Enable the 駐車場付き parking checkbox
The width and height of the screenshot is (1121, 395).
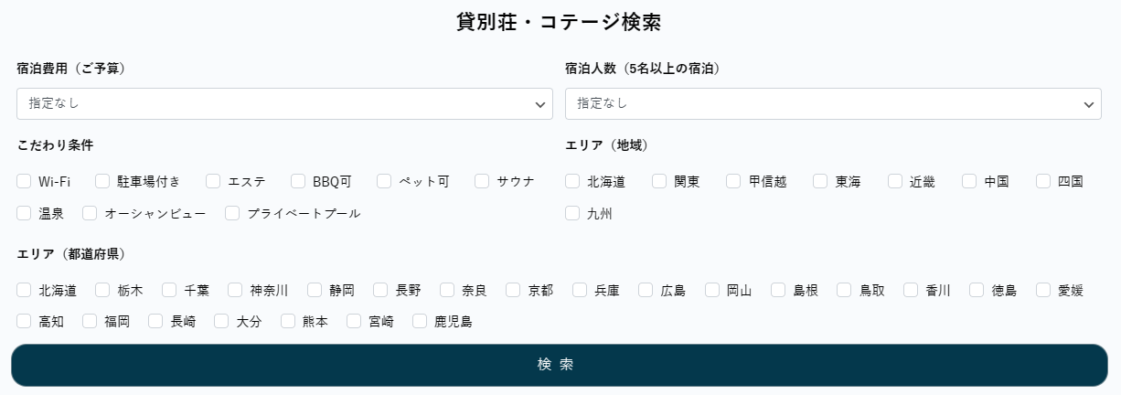(102, 181)
